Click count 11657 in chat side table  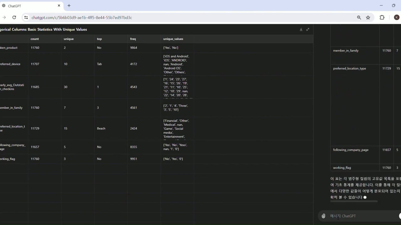pos(387,150)
